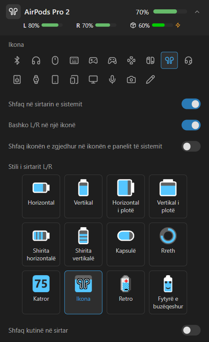The image size is (209, 342).
Task: Choose the headphones icon
Action: pyautogui.click(x=36, y=60)
